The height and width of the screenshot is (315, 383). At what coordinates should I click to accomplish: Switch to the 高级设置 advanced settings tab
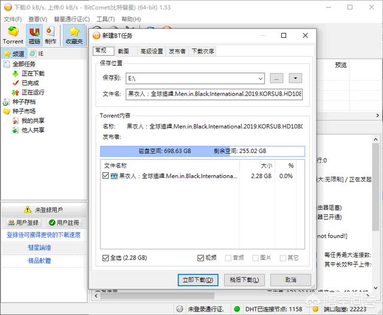tap(151, 51)
